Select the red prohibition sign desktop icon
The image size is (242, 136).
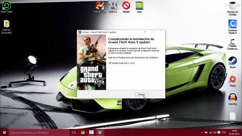point(126,7)
